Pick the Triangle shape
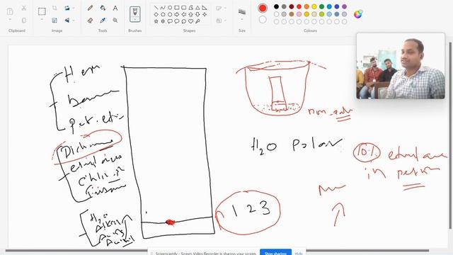The height and width of the screenshot is (255, 453). pyautogui.click(x=197, y=8)
